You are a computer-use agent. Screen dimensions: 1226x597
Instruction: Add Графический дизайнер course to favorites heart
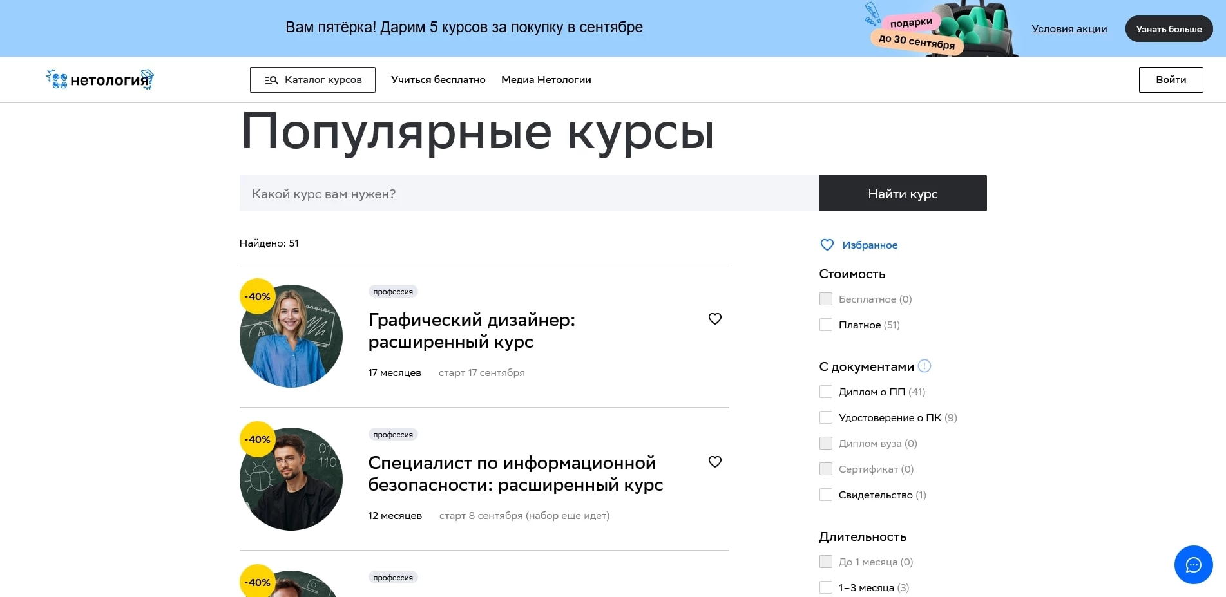click(x=714, y=319)
